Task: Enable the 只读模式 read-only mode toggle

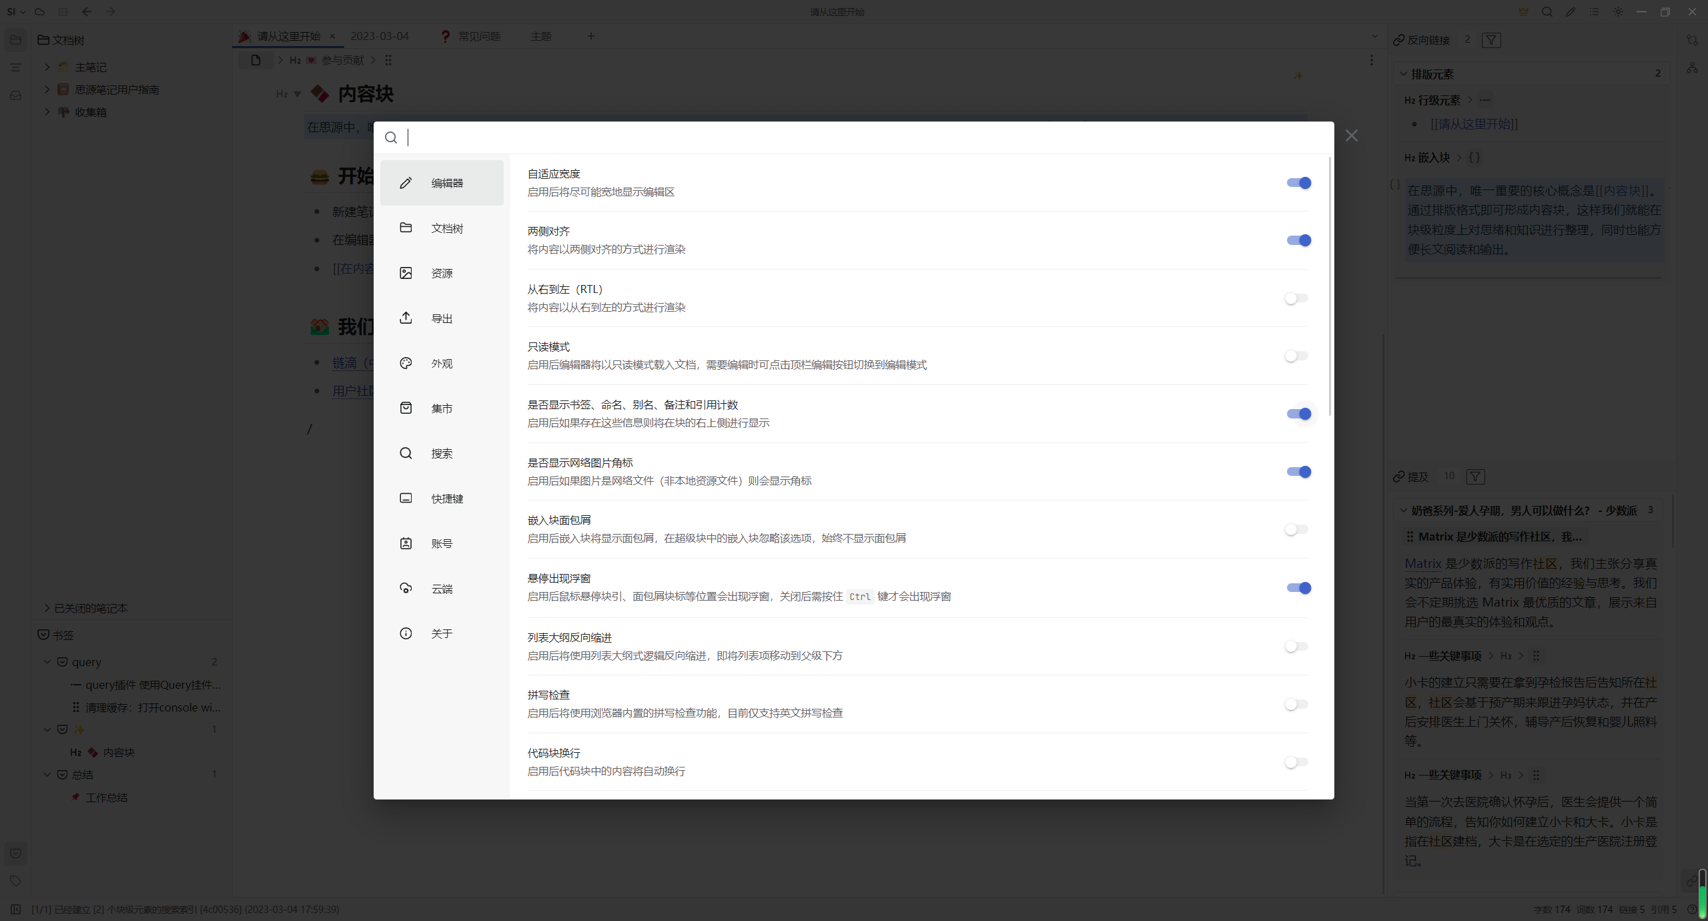Action: pyautogui.click(x=1296, y=356)
